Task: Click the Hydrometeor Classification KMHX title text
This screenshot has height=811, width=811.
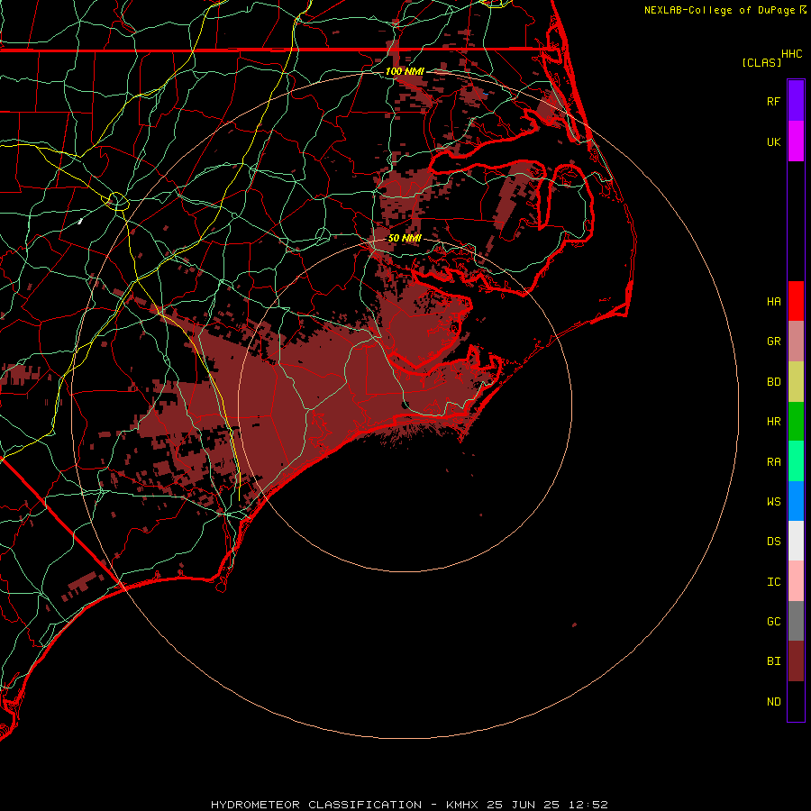Action: point(410,805)
